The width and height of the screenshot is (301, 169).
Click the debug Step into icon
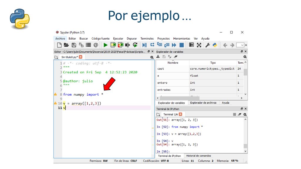[x=160, y=45]
